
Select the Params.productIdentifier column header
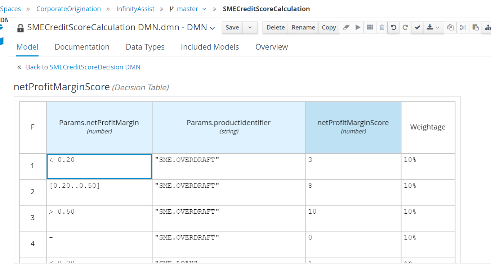pyautogui.click(x=229, y=127)
